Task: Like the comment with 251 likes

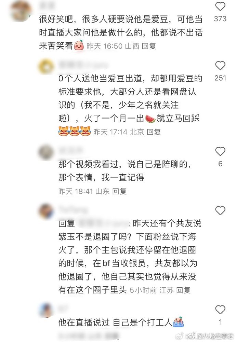Action: [x=220, y=66]
